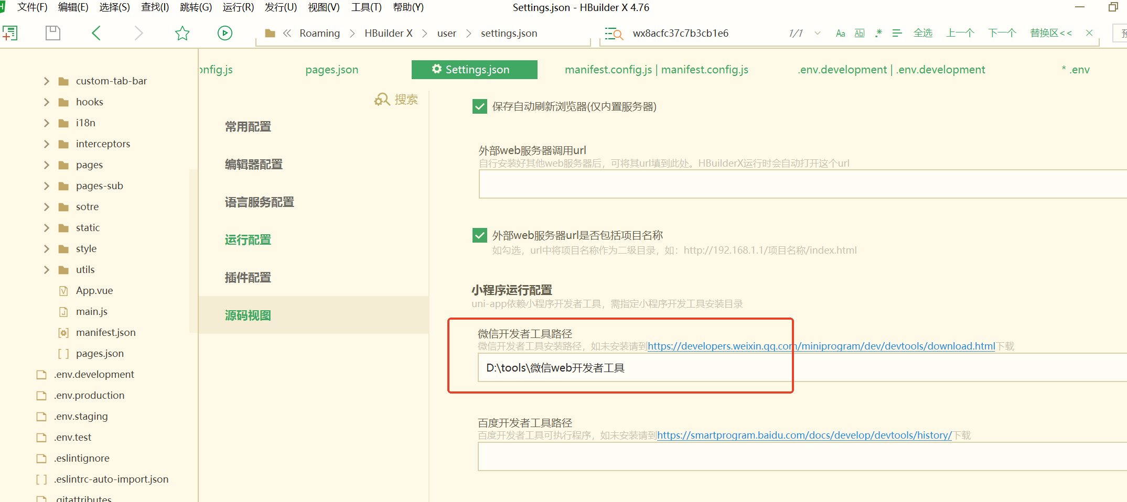1127x502 pixels.
Task: Click 下一个 next match button
Action: [1002, 34]
